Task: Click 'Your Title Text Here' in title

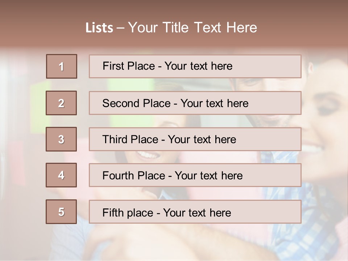Action: (x=192, y=28)
